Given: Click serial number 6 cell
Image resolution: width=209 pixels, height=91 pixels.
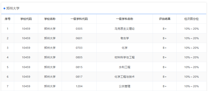Looking at the screenshot, I should click(x=8, y=77).
